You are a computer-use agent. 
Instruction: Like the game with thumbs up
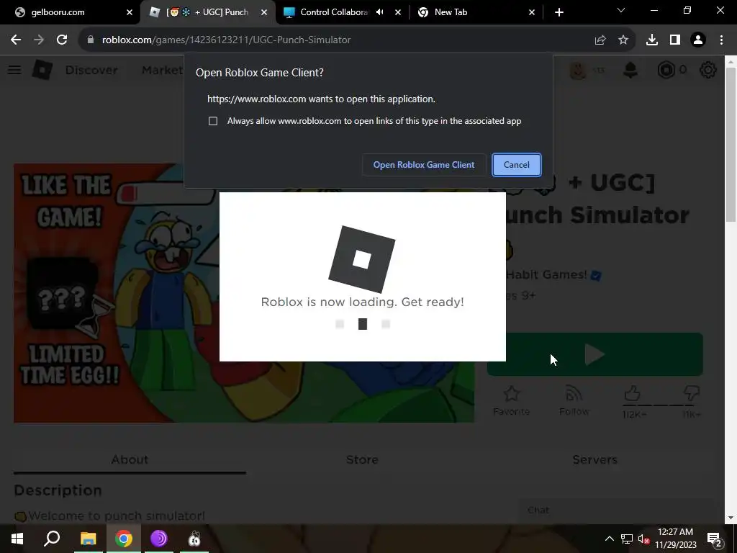pos(633,394)
